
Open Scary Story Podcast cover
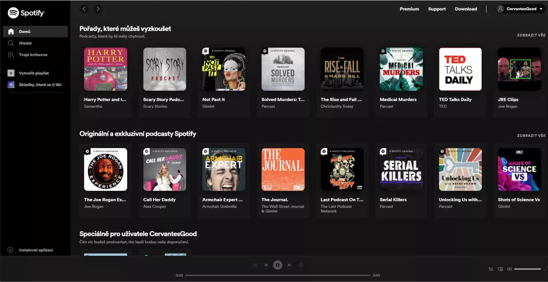coord(165,69)
